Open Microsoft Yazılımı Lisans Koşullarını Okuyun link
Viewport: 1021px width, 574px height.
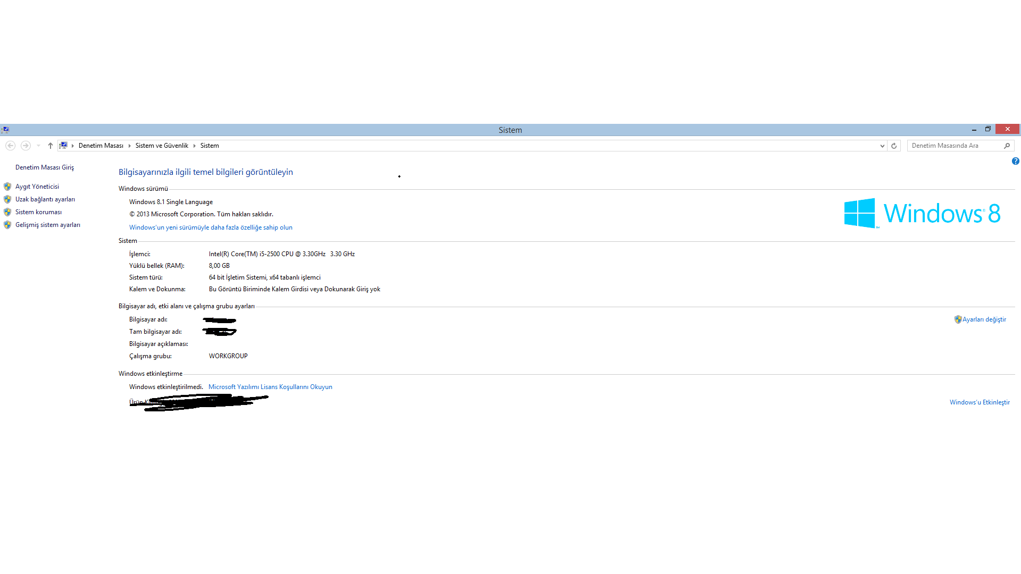[x=270, y=387]
